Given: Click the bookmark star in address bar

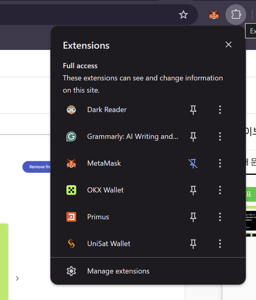Looking at the screenshot, I should click(x=183, y=15).
